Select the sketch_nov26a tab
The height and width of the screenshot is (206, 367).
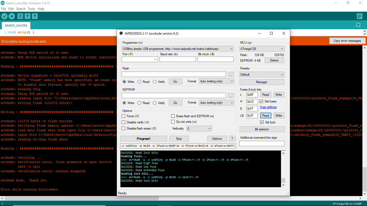tap(16, 25)
